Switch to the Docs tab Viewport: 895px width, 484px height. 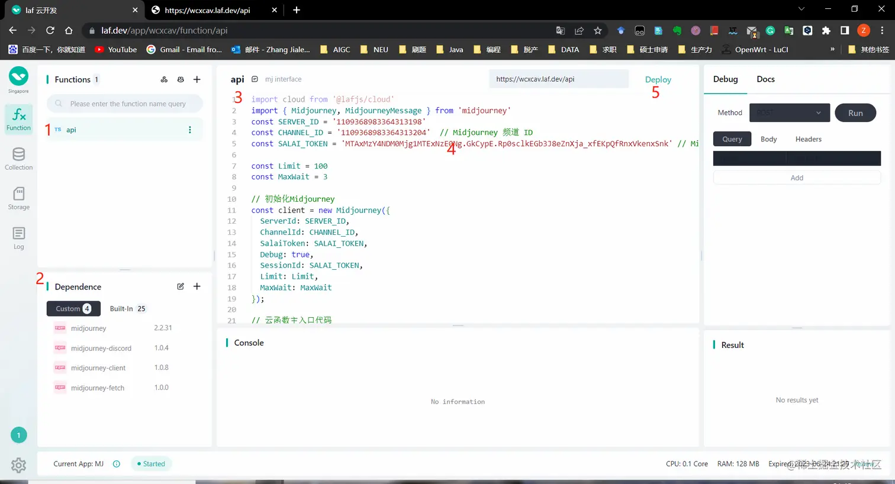765,79
